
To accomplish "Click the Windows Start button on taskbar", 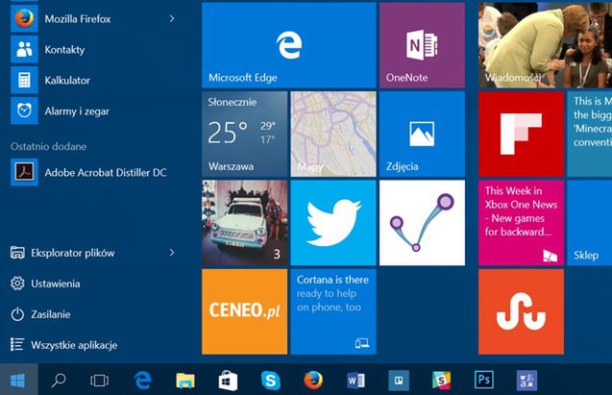I will [x=18, y=380].
